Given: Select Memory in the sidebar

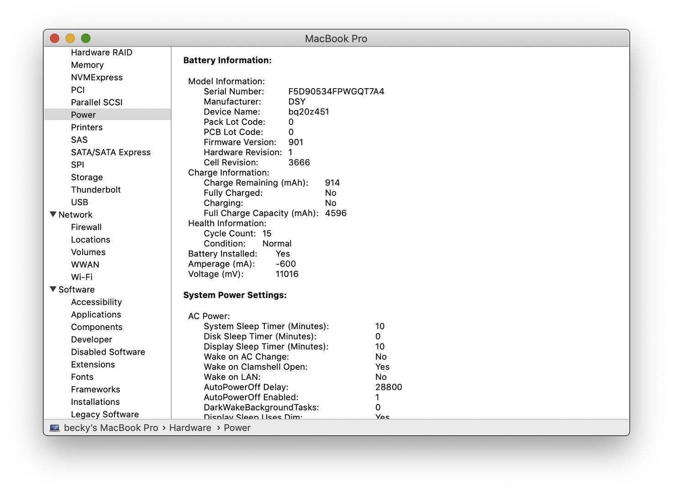Looking at the screenshot, I should [x=87, y=65].
